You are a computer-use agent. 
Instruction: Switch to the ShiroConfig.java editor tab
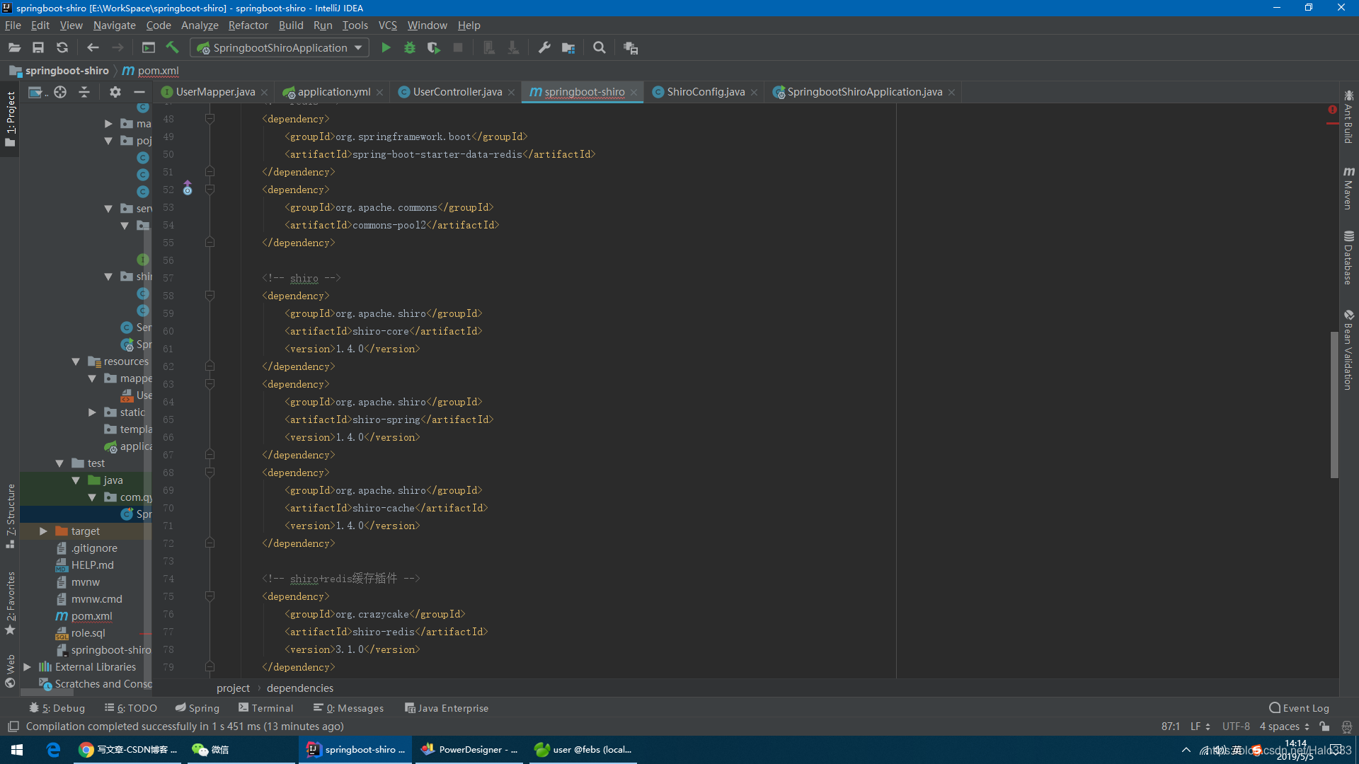point(705,92)
